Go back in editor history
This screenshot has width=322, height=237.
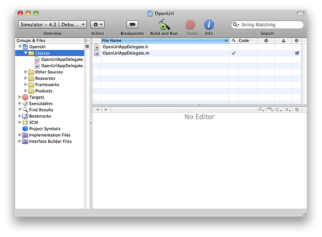coord(97,110)
